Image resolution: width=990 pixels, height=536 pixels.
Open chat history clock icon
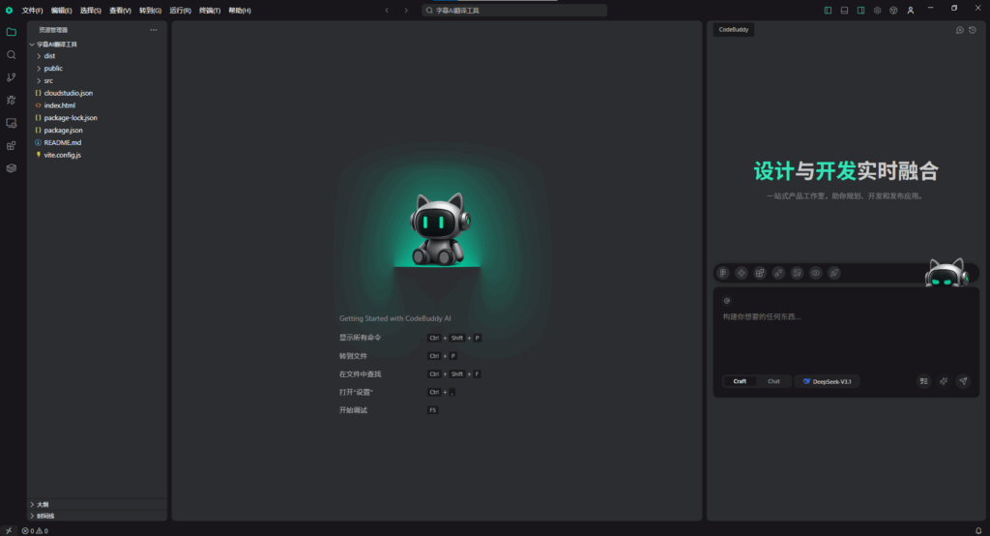973,30
